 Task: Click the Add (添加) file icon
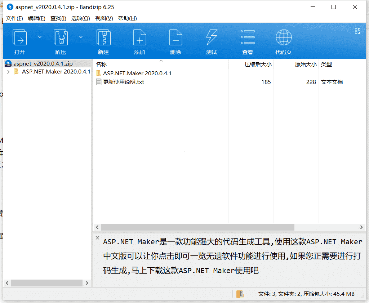tap(139, 37)
